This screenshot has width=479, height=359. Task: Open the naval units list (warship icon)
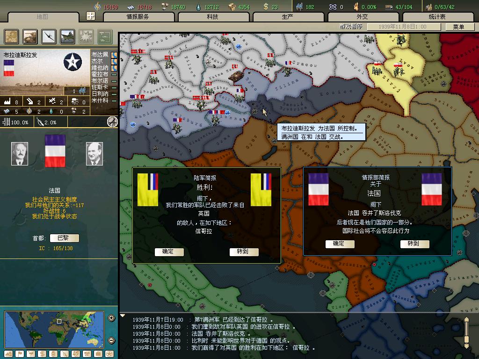(67, 36)
